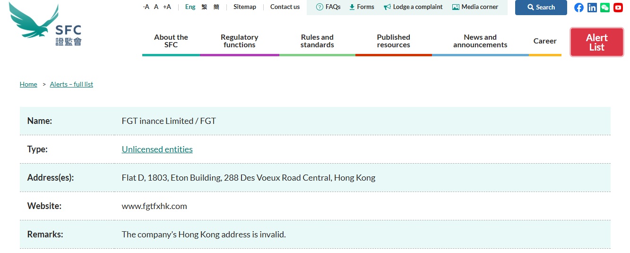
Task: Open the YouTube channel icon
Action: (x=618, y=8)
